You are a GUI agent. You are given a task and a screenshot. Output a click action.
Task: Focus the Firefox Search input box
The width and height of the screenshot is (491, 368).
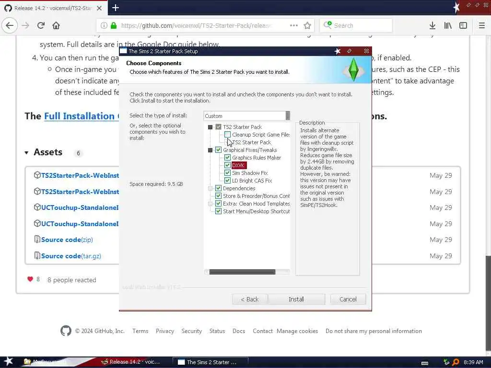[356, 25]
